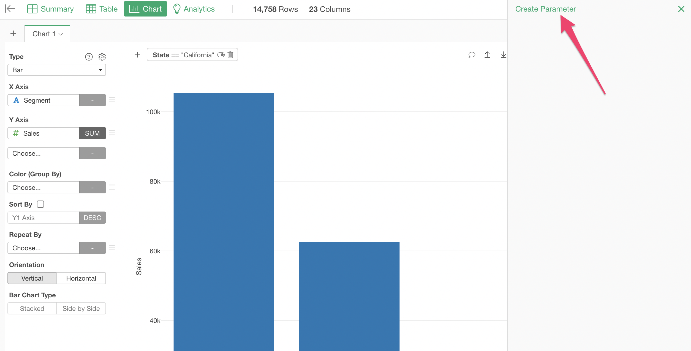Screen dimensions: 691x351
Task: Open X Axis Segment options menu icon
Action: click(x=112, y=100)
